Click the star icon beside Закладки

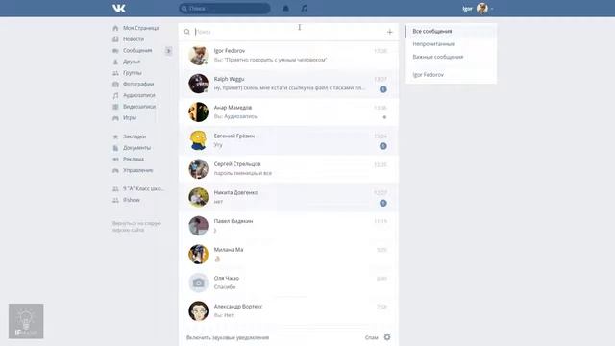click(115, 136)
